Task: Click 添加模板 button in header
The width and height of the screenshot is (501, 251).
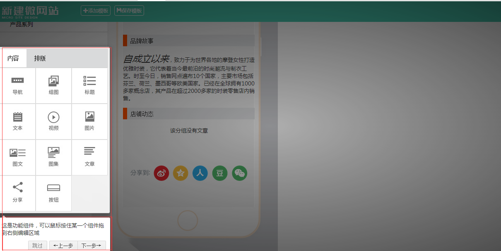Action: point(96,11)
